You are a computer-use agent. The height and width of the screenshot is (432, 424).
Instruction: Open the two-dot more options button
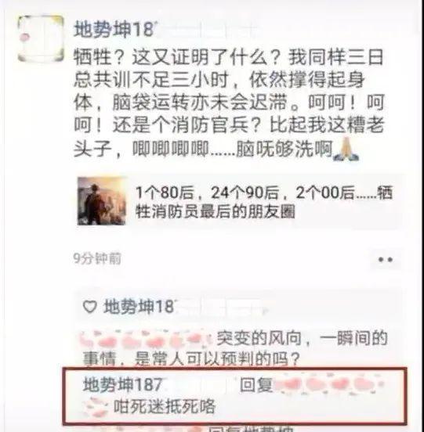coord(386,259)
